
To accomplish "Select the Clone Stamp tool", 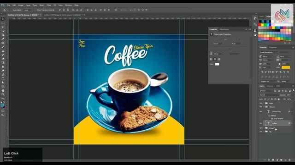I will 3,51.
